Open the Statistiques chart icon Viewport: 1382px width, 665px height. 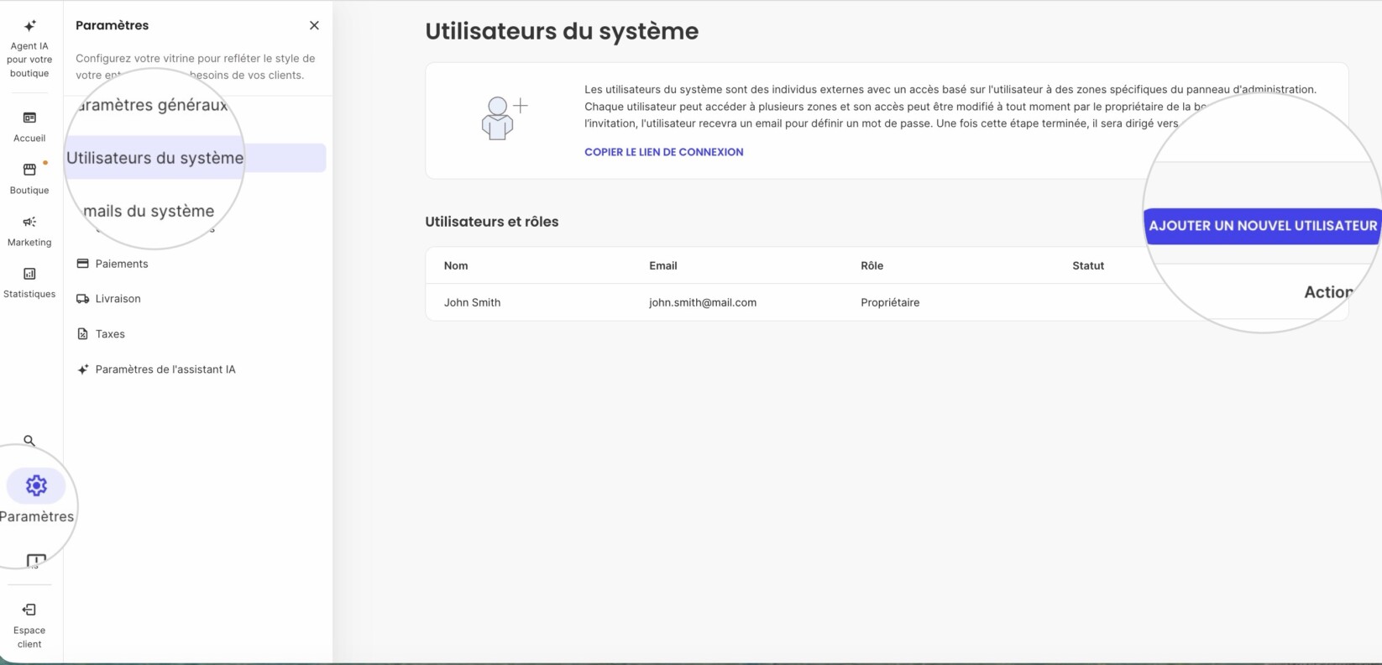pos(29,274)
